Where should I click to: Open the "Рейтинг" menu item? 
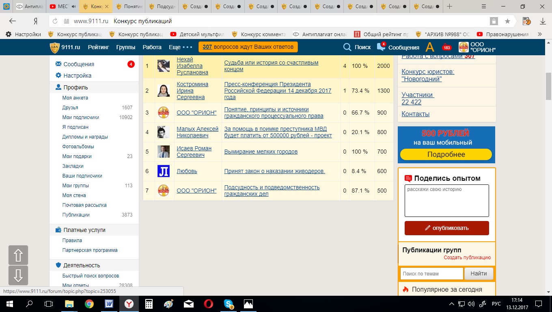[x=99, y=47]
